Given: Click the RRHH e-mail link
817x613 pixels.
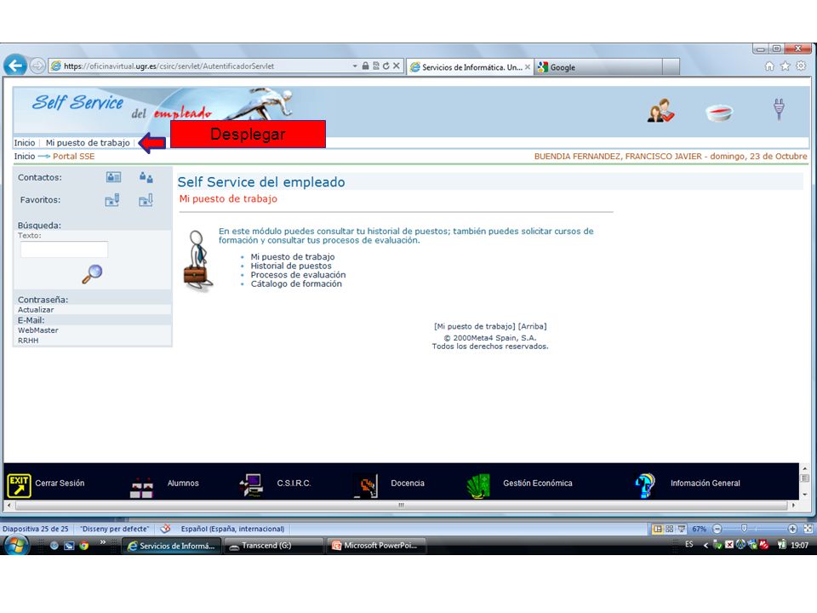Looking at the screenshot, I should [28, 341].
